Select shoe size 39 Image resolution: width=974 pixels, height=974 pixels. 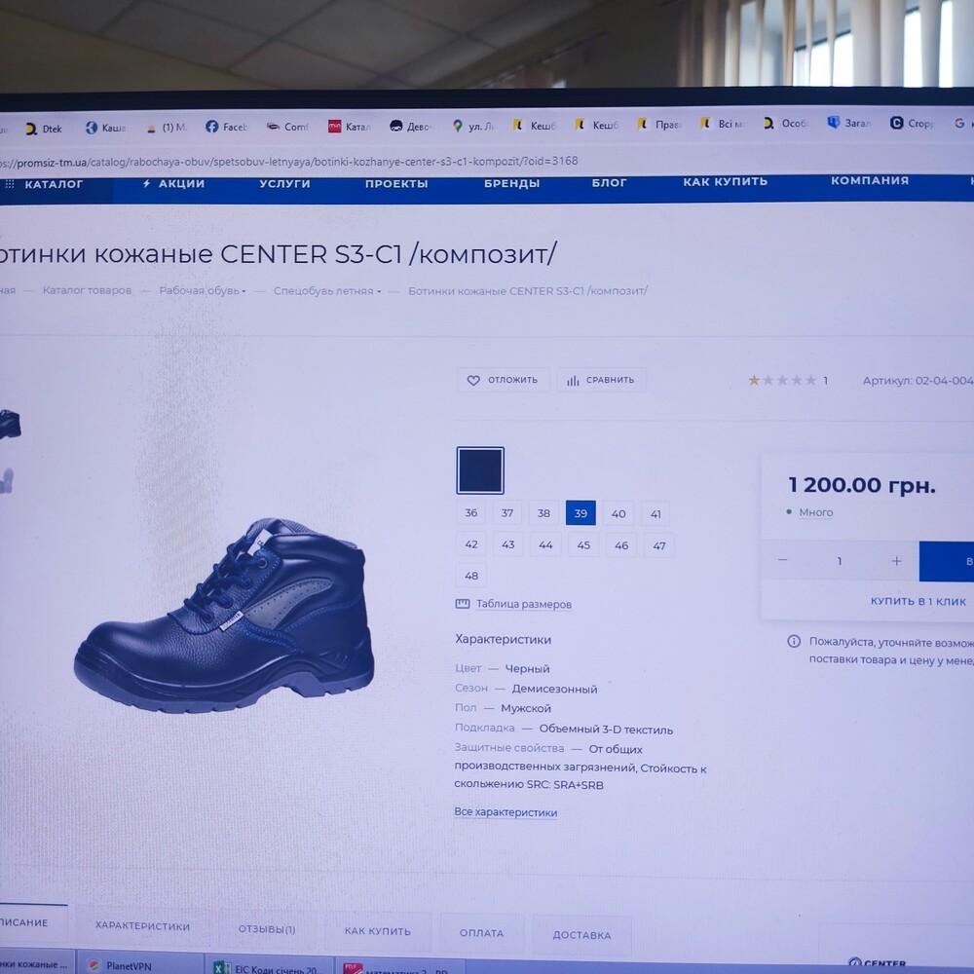pyautogui.click(x=581, y=513)
